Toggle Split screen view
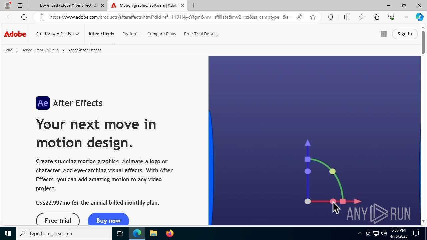 point(347,17)
